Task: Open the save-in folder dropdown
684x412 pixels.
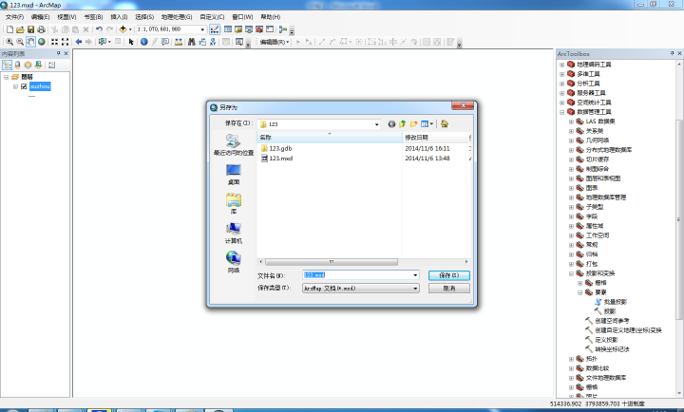Action: [377, 124]
